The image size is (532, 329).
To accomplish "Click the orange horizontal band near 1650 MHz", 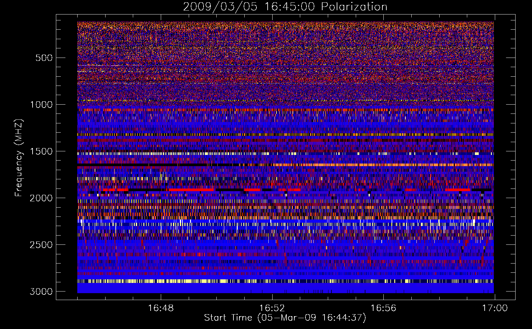I will [383, 165].
